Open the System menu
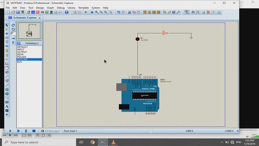The image size is (259, 146). click(96, 8)
